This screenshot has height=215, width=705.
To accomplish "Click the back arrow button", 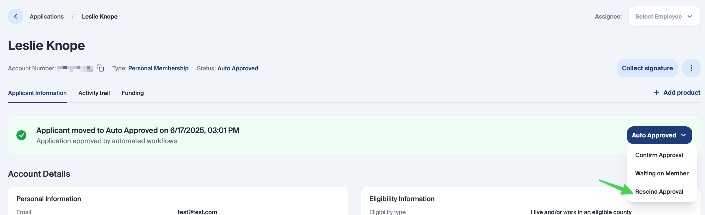I will coord(16,16).
